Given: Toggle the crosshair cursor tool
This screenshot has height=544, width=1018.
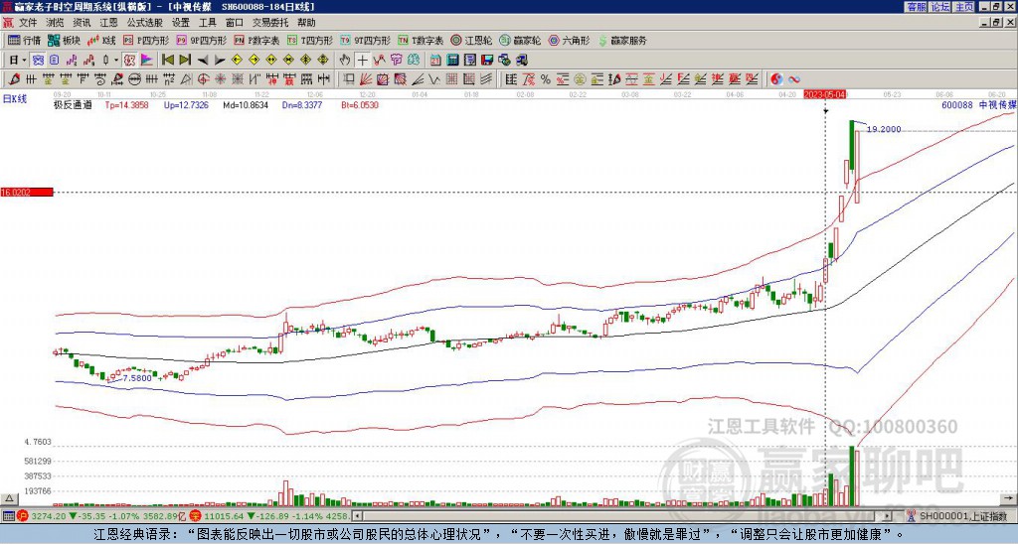Looking at the screenshot, I should 362,60.
